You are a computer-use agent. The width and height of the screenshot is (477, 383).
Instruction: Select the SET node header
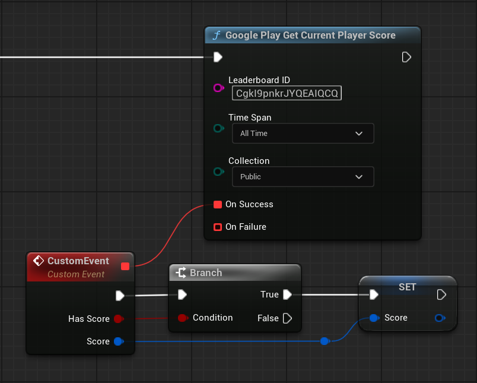(407, 287)
